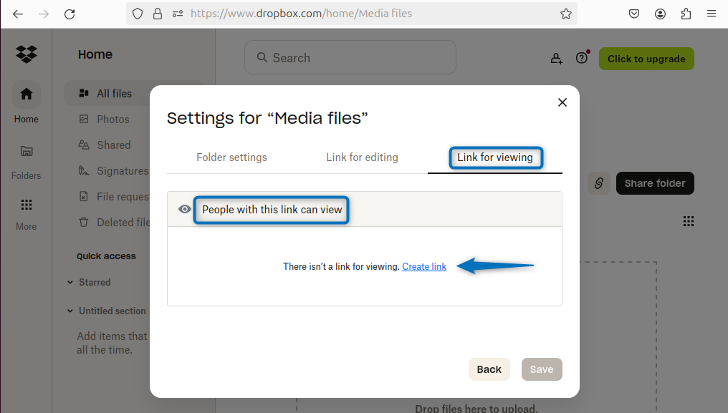
Task: Switch to the Link for editing tab
Action: tap(362, 157)
